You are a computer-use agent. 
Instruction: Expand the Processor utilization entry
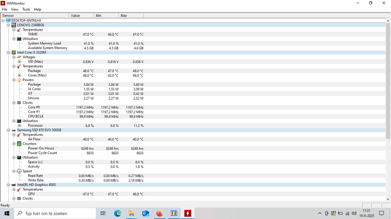[x=20, y=126]
